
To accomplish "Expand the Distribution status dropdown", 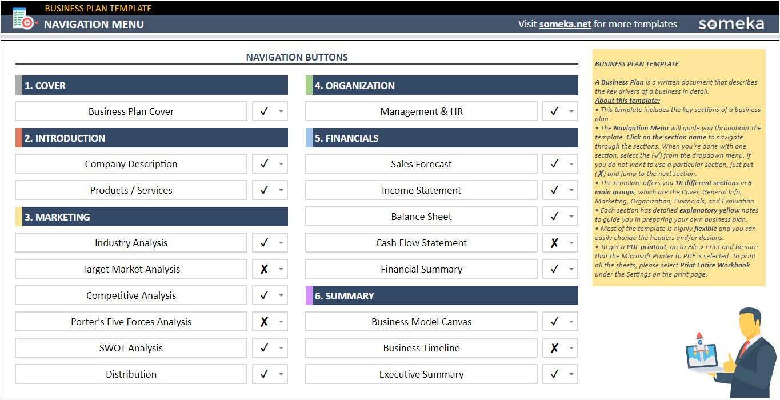I will (x=281, y=375).
